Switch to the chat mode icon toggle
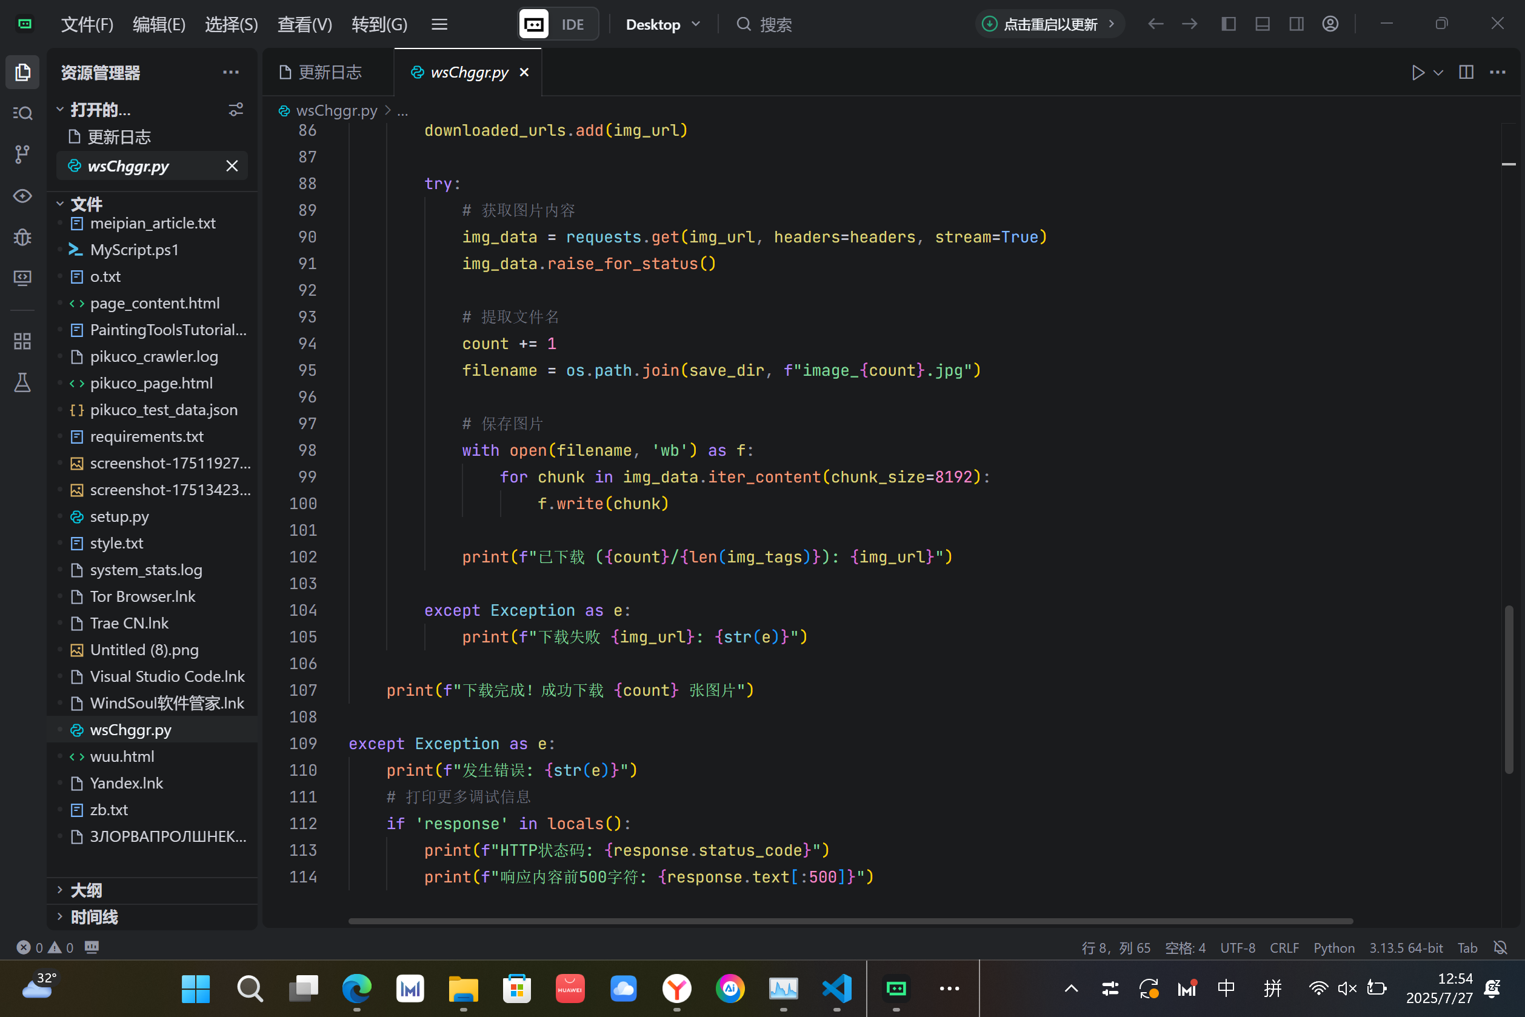The image size is (1525, 1017). pyautogui.click(x=534, y=24)
